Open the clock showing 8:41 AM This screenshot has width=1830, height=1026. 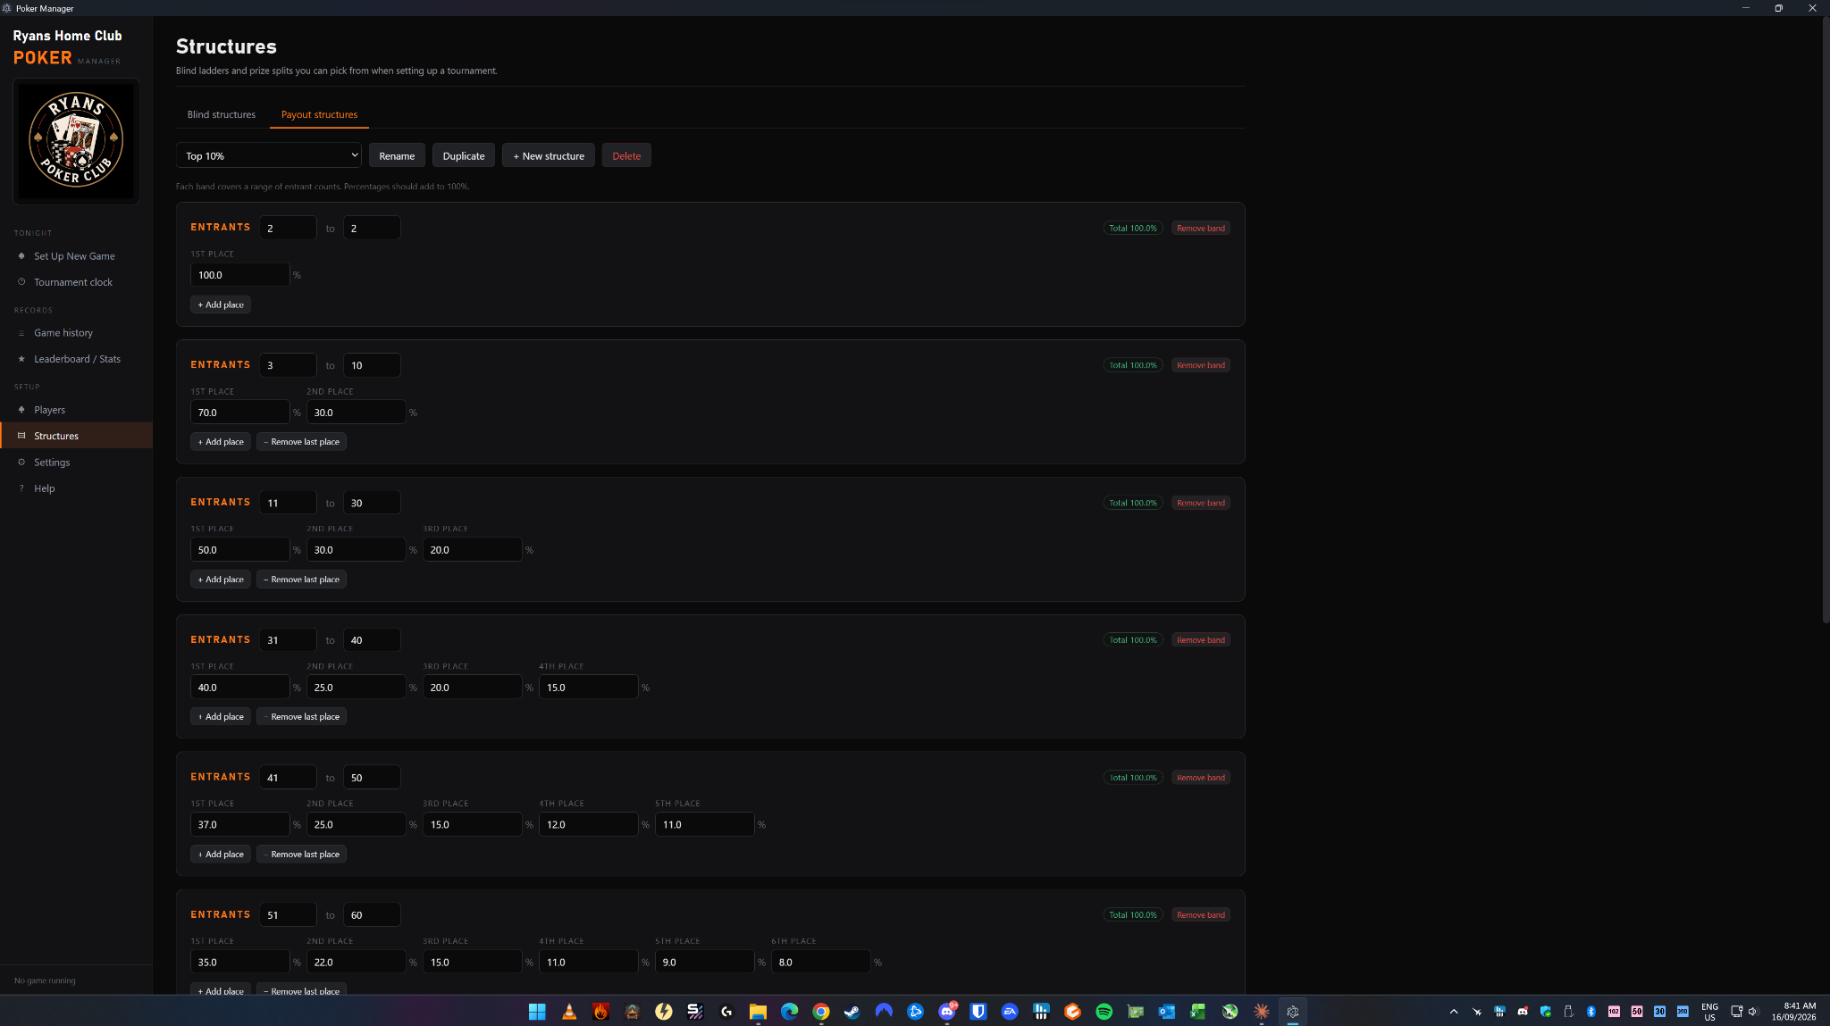tap(1795, 1011)
